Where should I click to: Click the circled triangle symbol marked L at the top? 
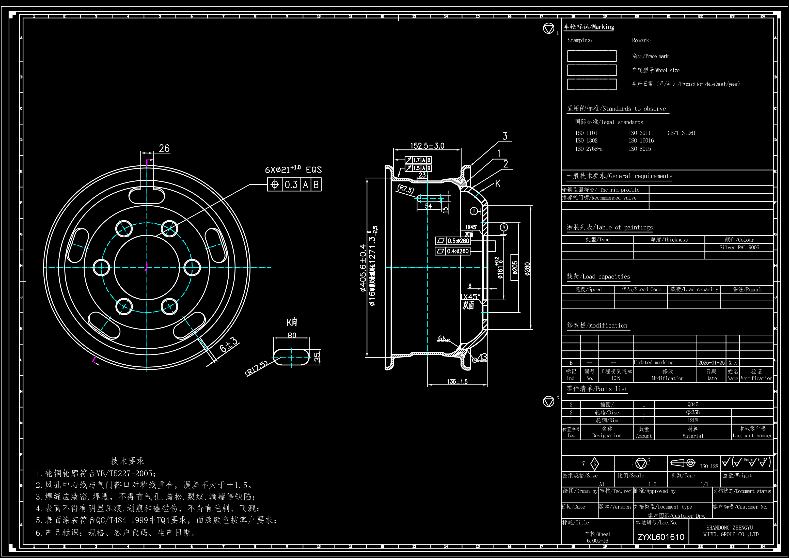(548, 28)
